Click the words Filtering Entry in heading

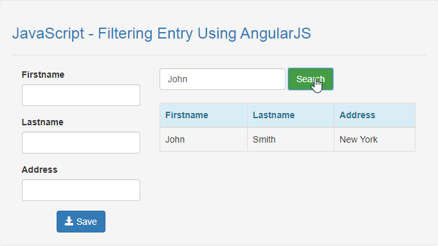[145, 34]
